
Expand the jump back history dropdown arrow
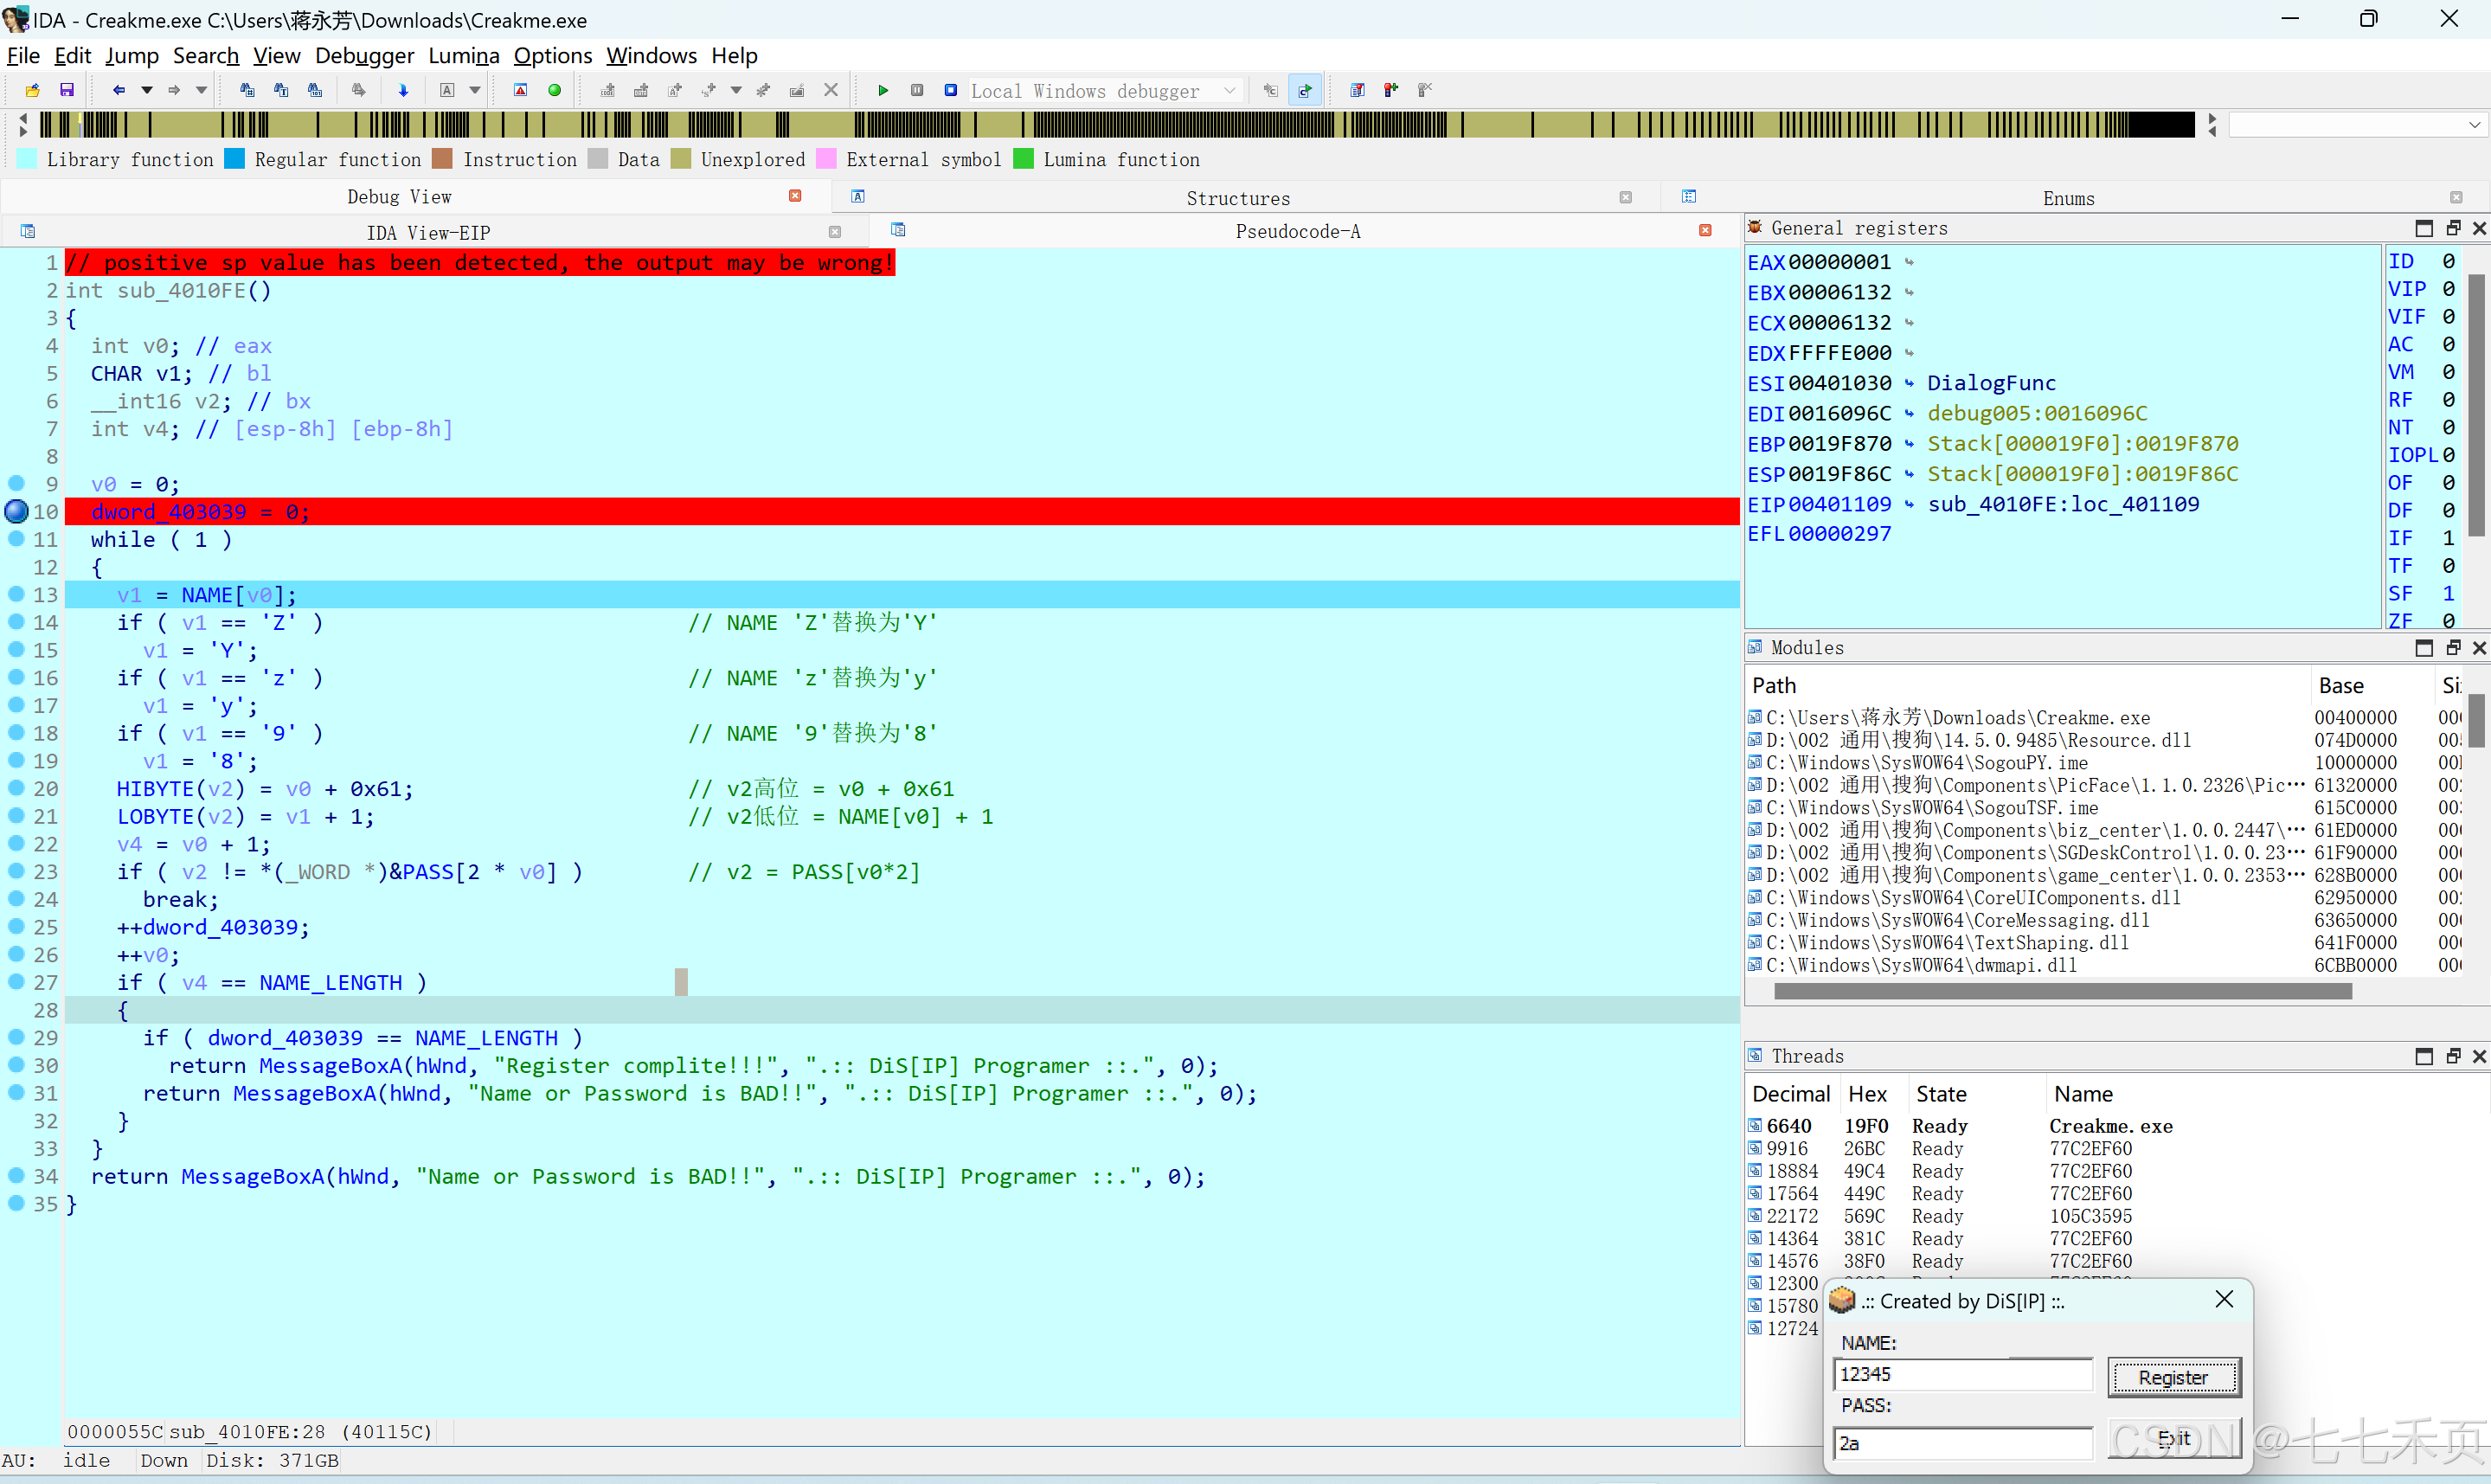pos(147,90)
